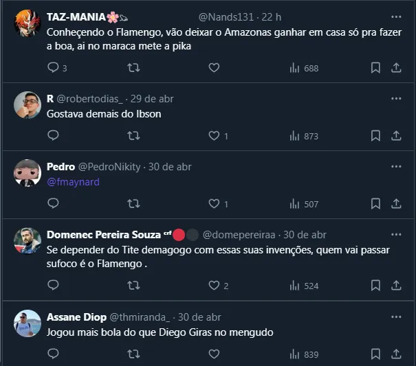Like the 'Gostava demais do Ibson' tweet
416x366 pixels.
214,136
